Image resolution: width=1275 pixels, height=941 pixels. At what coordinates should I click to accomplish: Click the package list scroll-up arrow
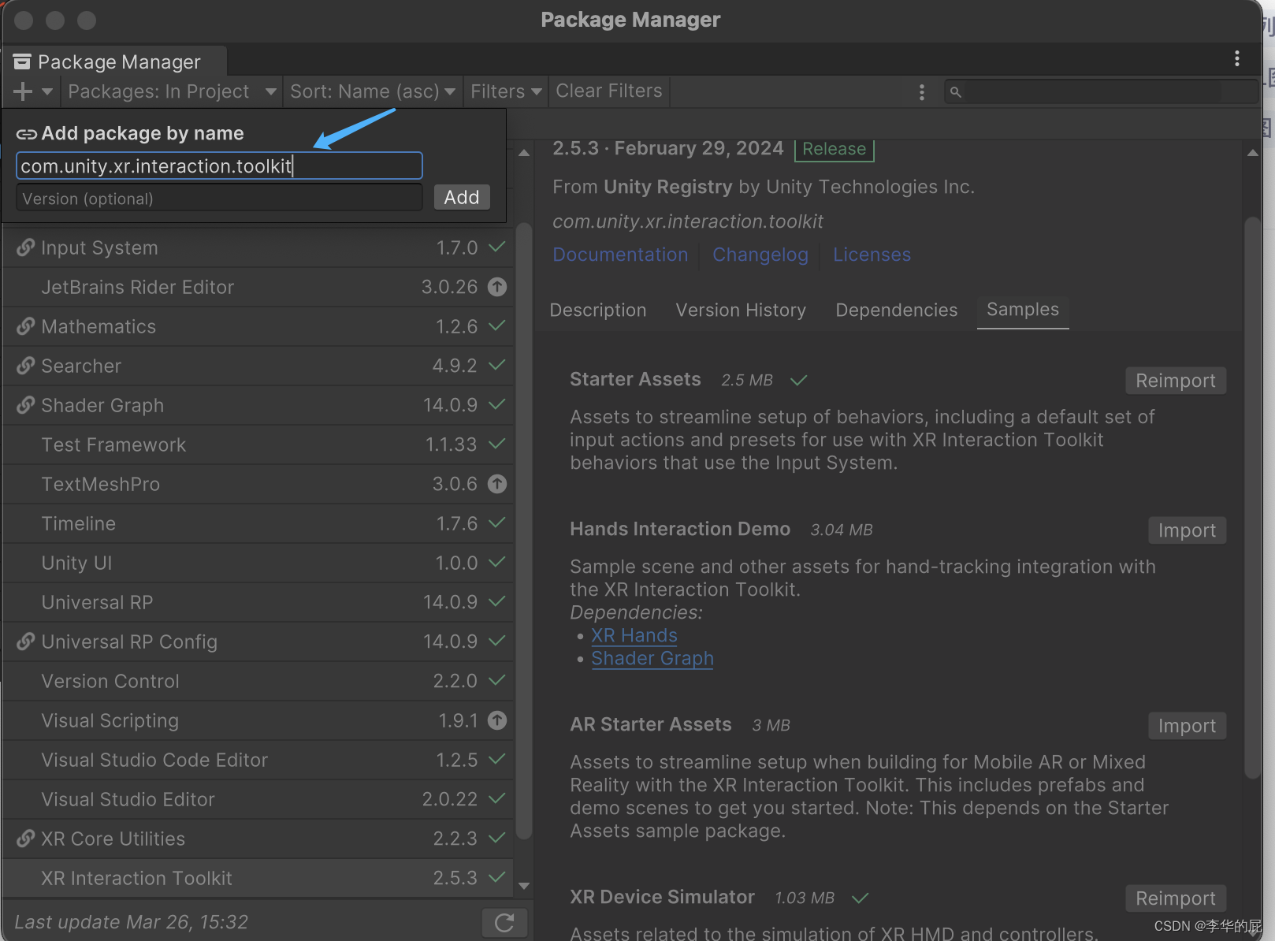pos(524,153)
